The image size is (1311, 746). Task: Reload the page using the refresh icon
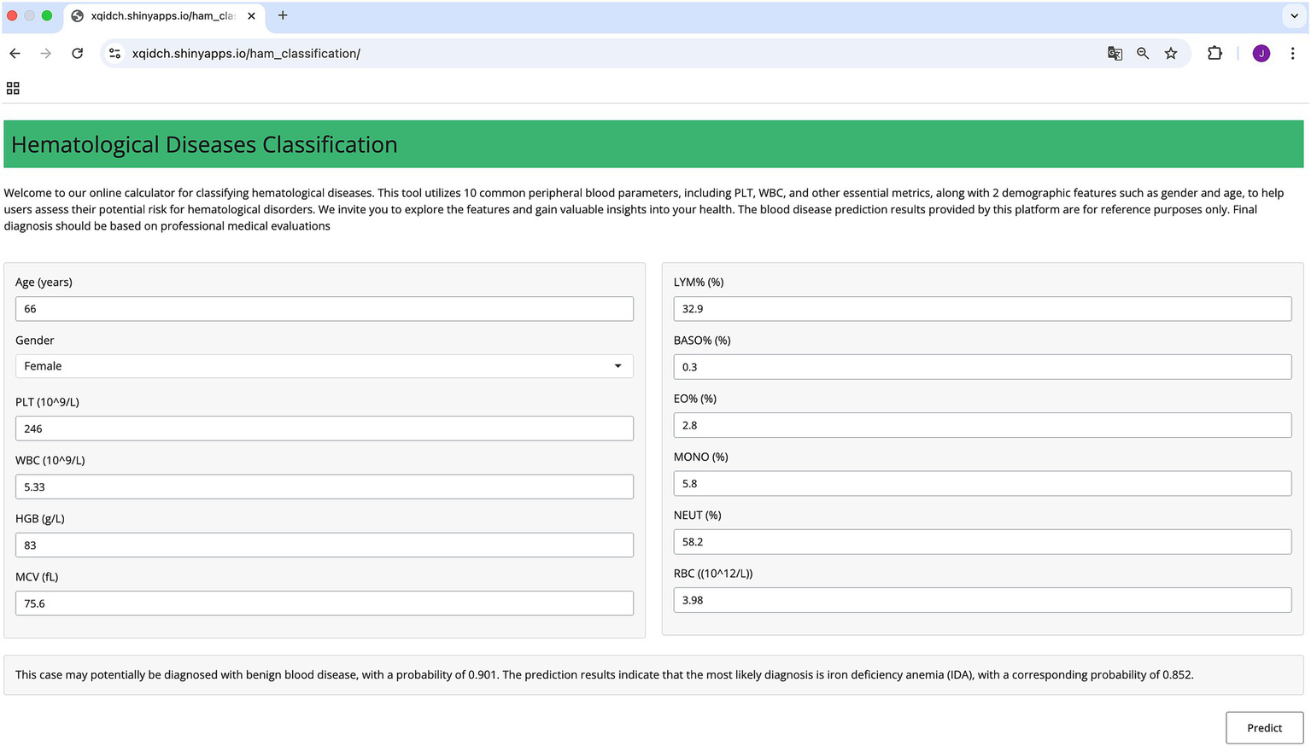point(77,53)
